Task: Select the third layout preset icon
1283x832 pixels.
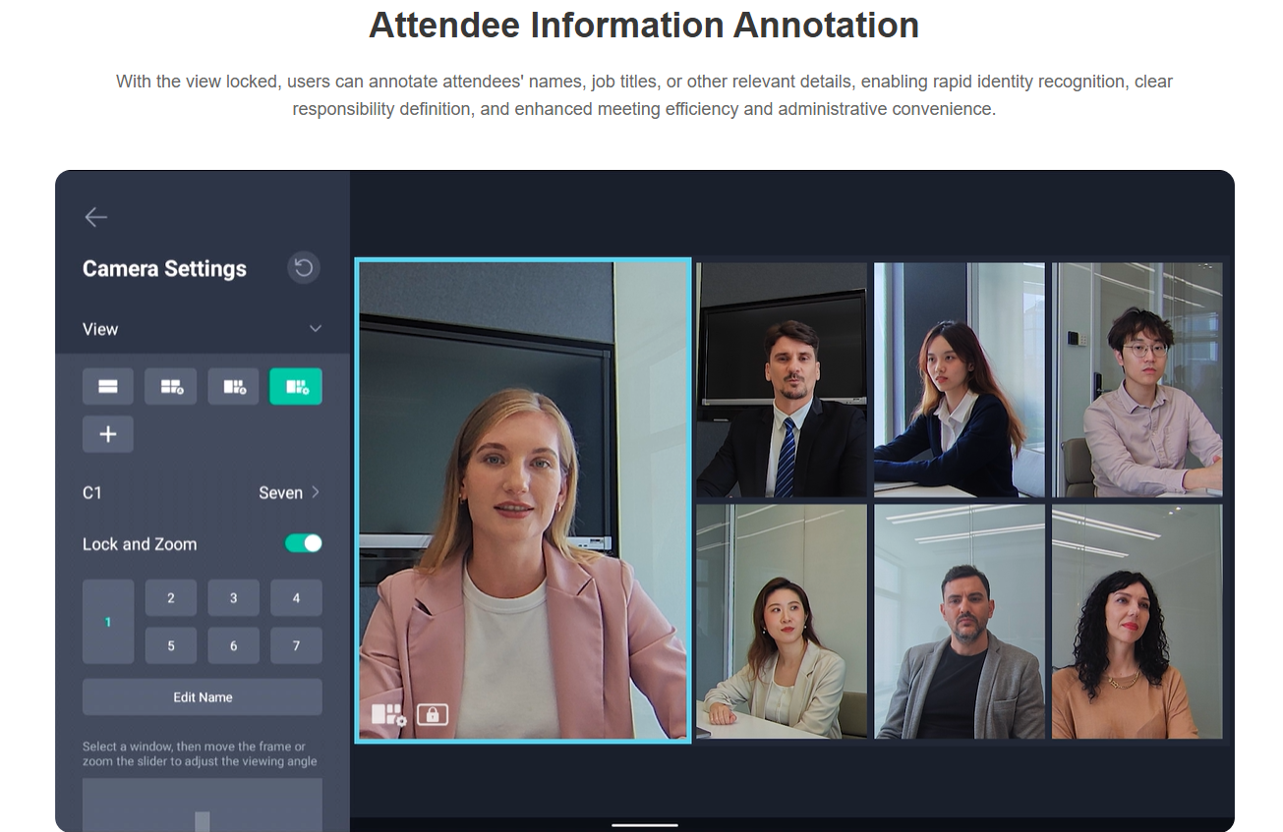Action: (234, 387)
